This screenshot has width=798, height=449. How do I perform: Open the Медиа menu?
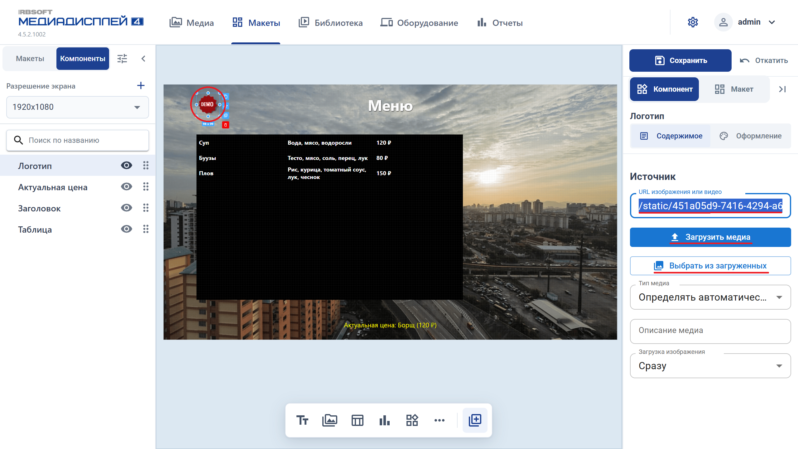click(191, 22)
